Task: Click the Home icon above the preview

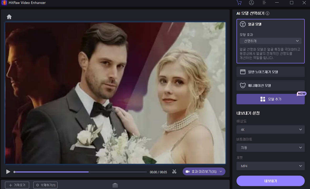Action: pos(9,17)
